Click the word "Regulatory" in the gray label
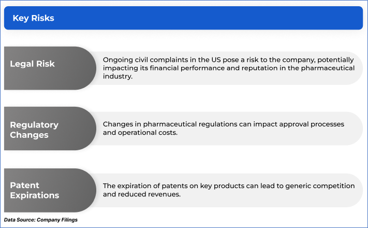 (34, 125)
